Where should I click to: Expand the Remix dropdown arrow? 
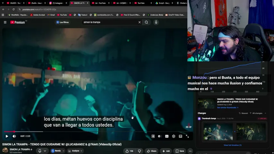coord(63,151)
